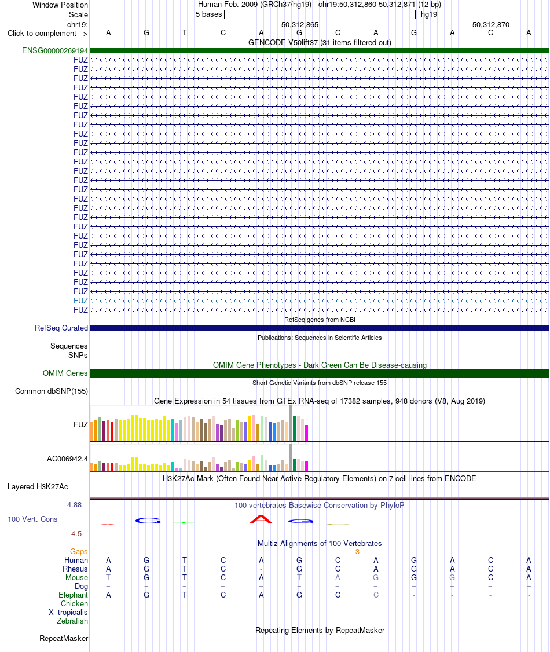The height and width of the screenshot is (652, 550).
Task: Click the Window Position label
Action: pyautogui.click(x=60, y=5)
